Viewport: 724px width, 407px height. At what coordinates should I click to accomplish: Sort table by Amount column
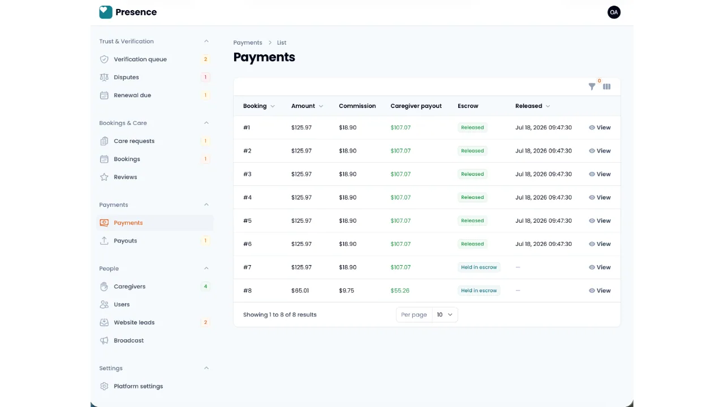pos(307,106)
